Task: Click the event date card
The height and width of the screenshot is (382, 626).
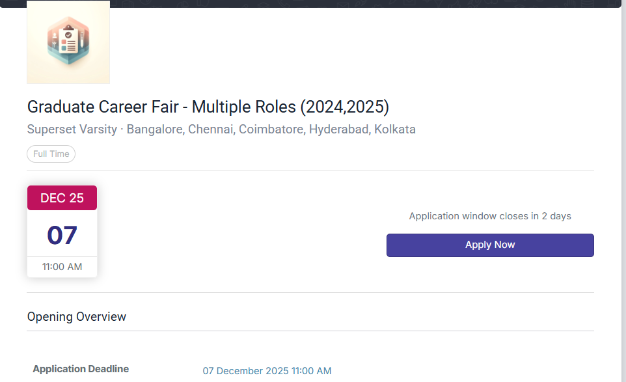Action: click(x=62, y=231)
